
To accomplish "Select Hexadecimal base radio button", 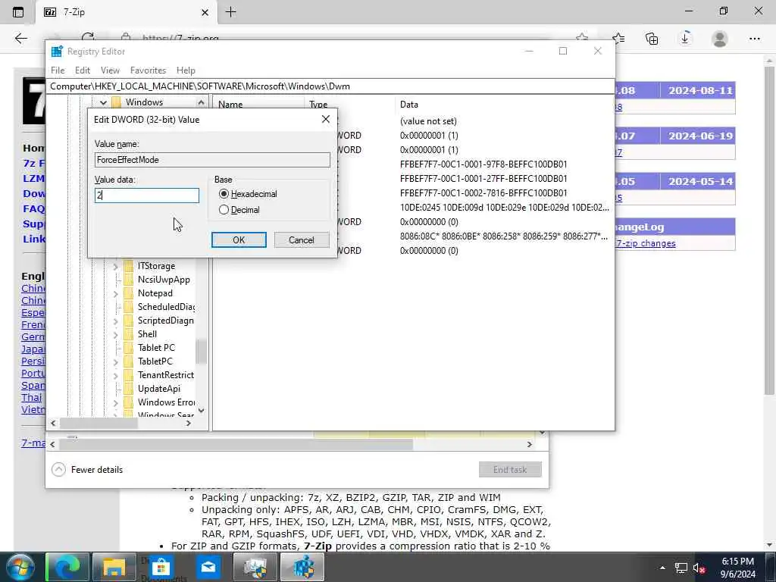I will tap(224, 194).
